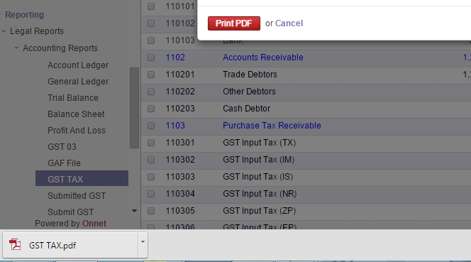This screenshot has width=471, height=262.
Task: Tick checkbox for account 110102
Action: click(151, 23)
